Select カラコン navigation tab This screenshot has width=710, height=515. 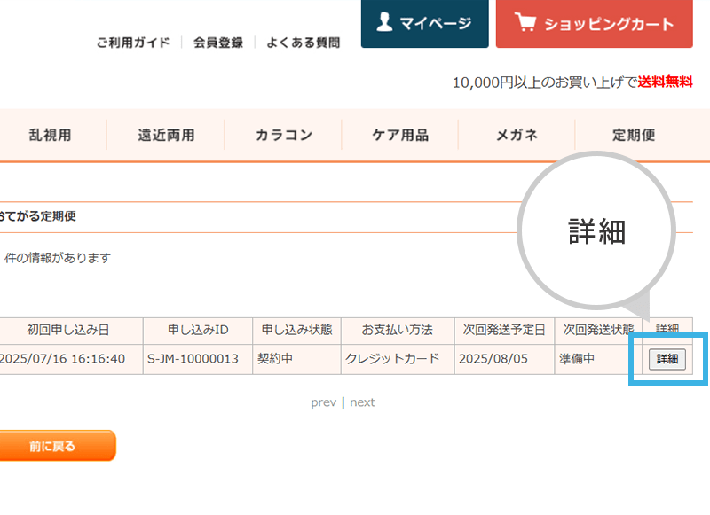click(x=283, y=135)
